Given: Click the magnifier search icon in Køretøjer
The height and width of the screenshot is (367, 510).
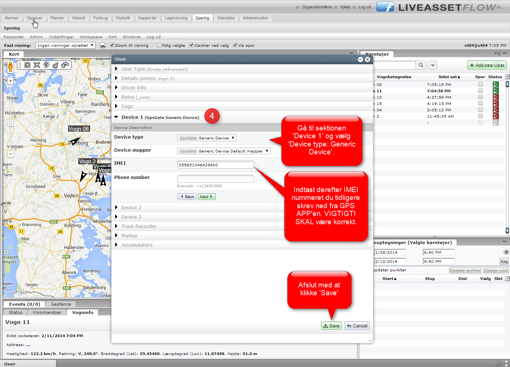Looking at the screenshot, I should [x=421, y=65].
